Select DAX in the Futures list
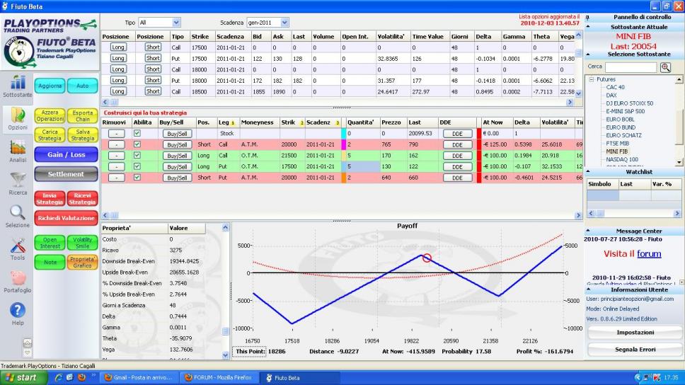This screenshot has width=685, height=385. (611, 96)
